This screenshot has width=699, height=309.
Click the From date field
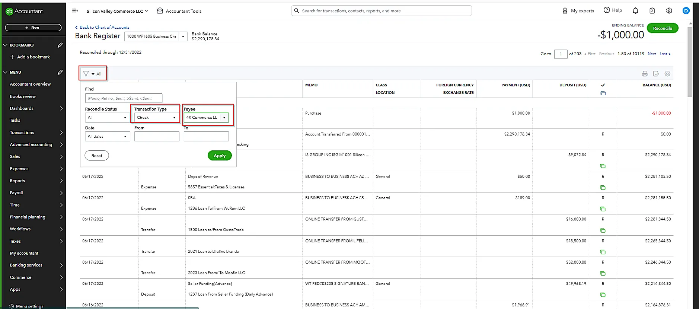tap(157, 136)
